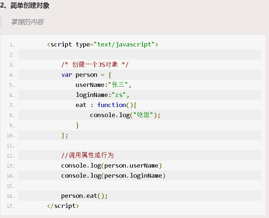Click the comment "//调用属性或行为"

tap(88, 155)
